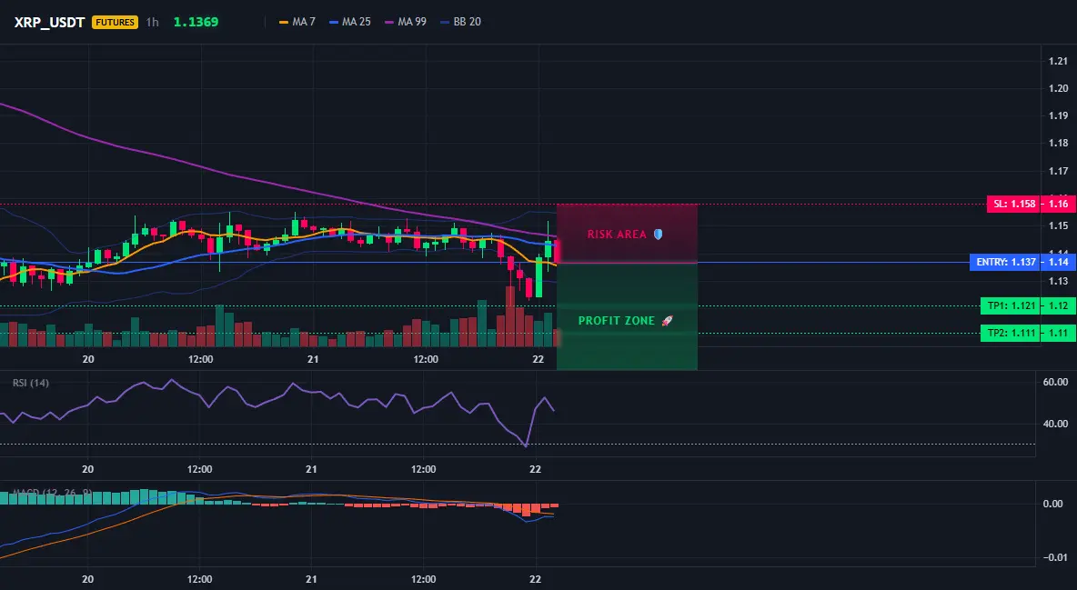Screen dimensions: 1077x590
Task: Click 0.00 on the MACD axis
Action: (1053, 505)
